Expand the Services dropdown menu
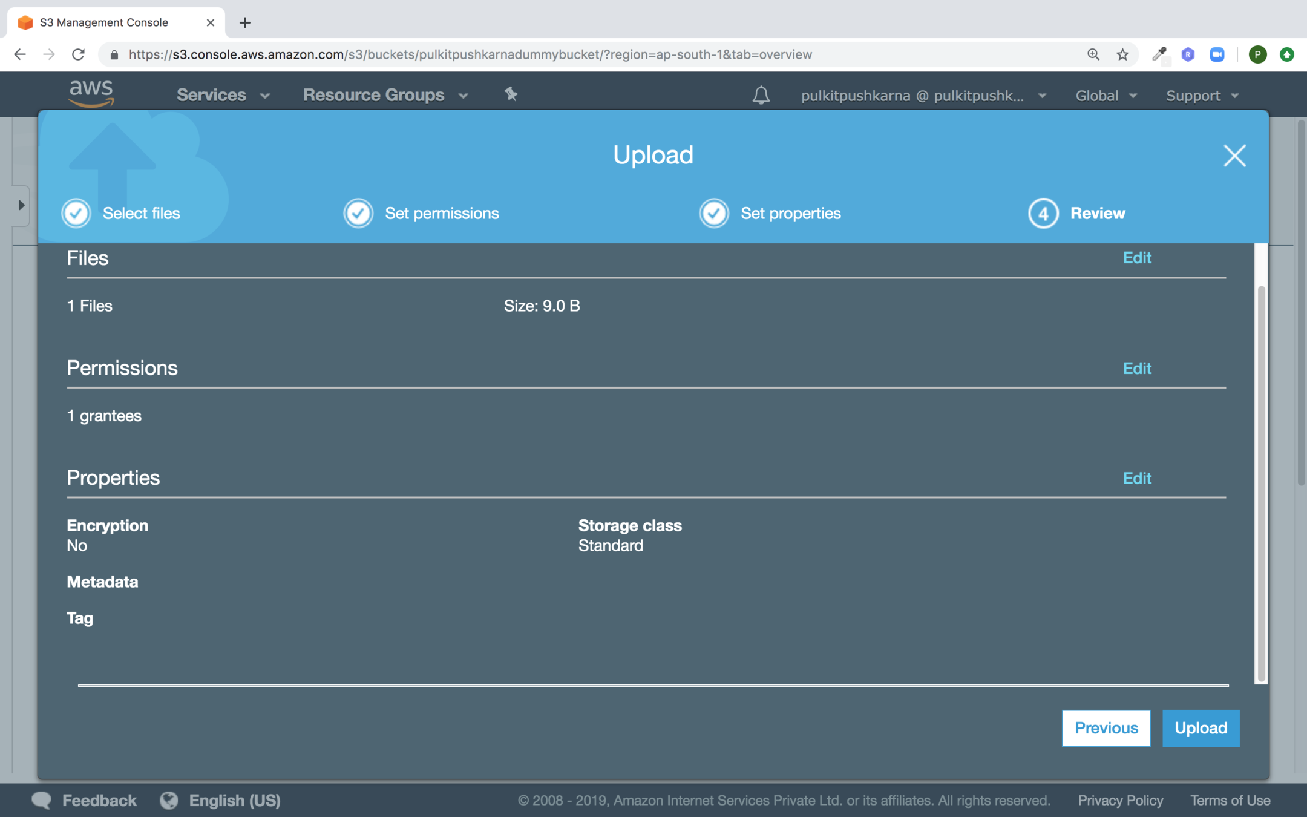Screen dimensions: 1307x817 223,95
